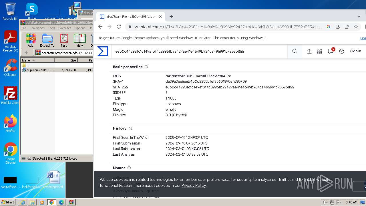
Task: Click the WinRAR Extract To icon
Action: tap(47, 40)
